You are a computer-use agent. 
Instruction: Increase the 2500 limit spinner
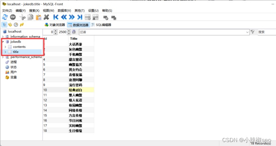point(69,30)
